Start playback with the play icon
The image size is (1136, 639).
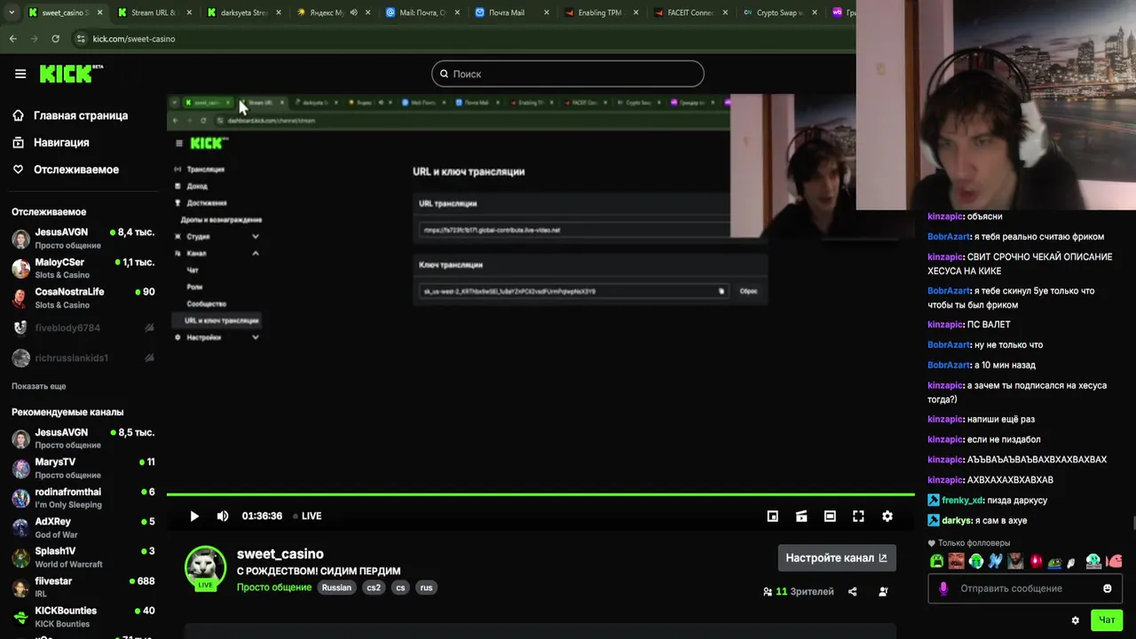pyautogui.click(x=194, y=516)
